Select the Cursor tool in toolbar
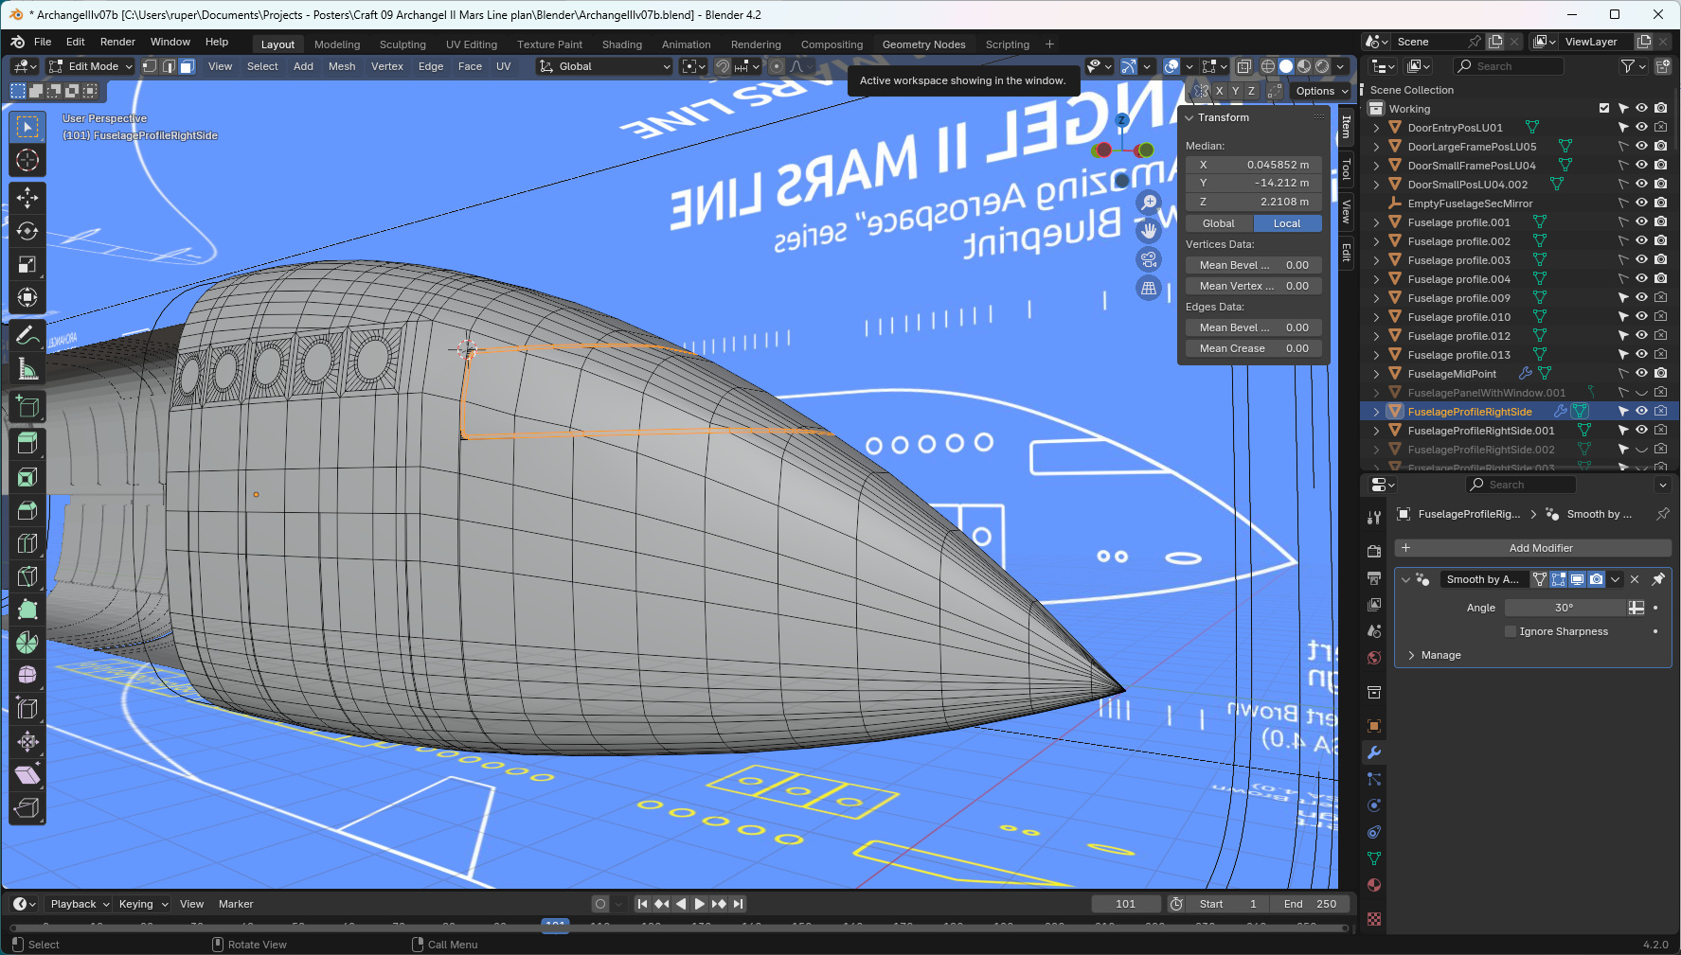Image resolution: width=1681 pixels, height=955 pixels. pyautogui.click(x=27, y=160)
